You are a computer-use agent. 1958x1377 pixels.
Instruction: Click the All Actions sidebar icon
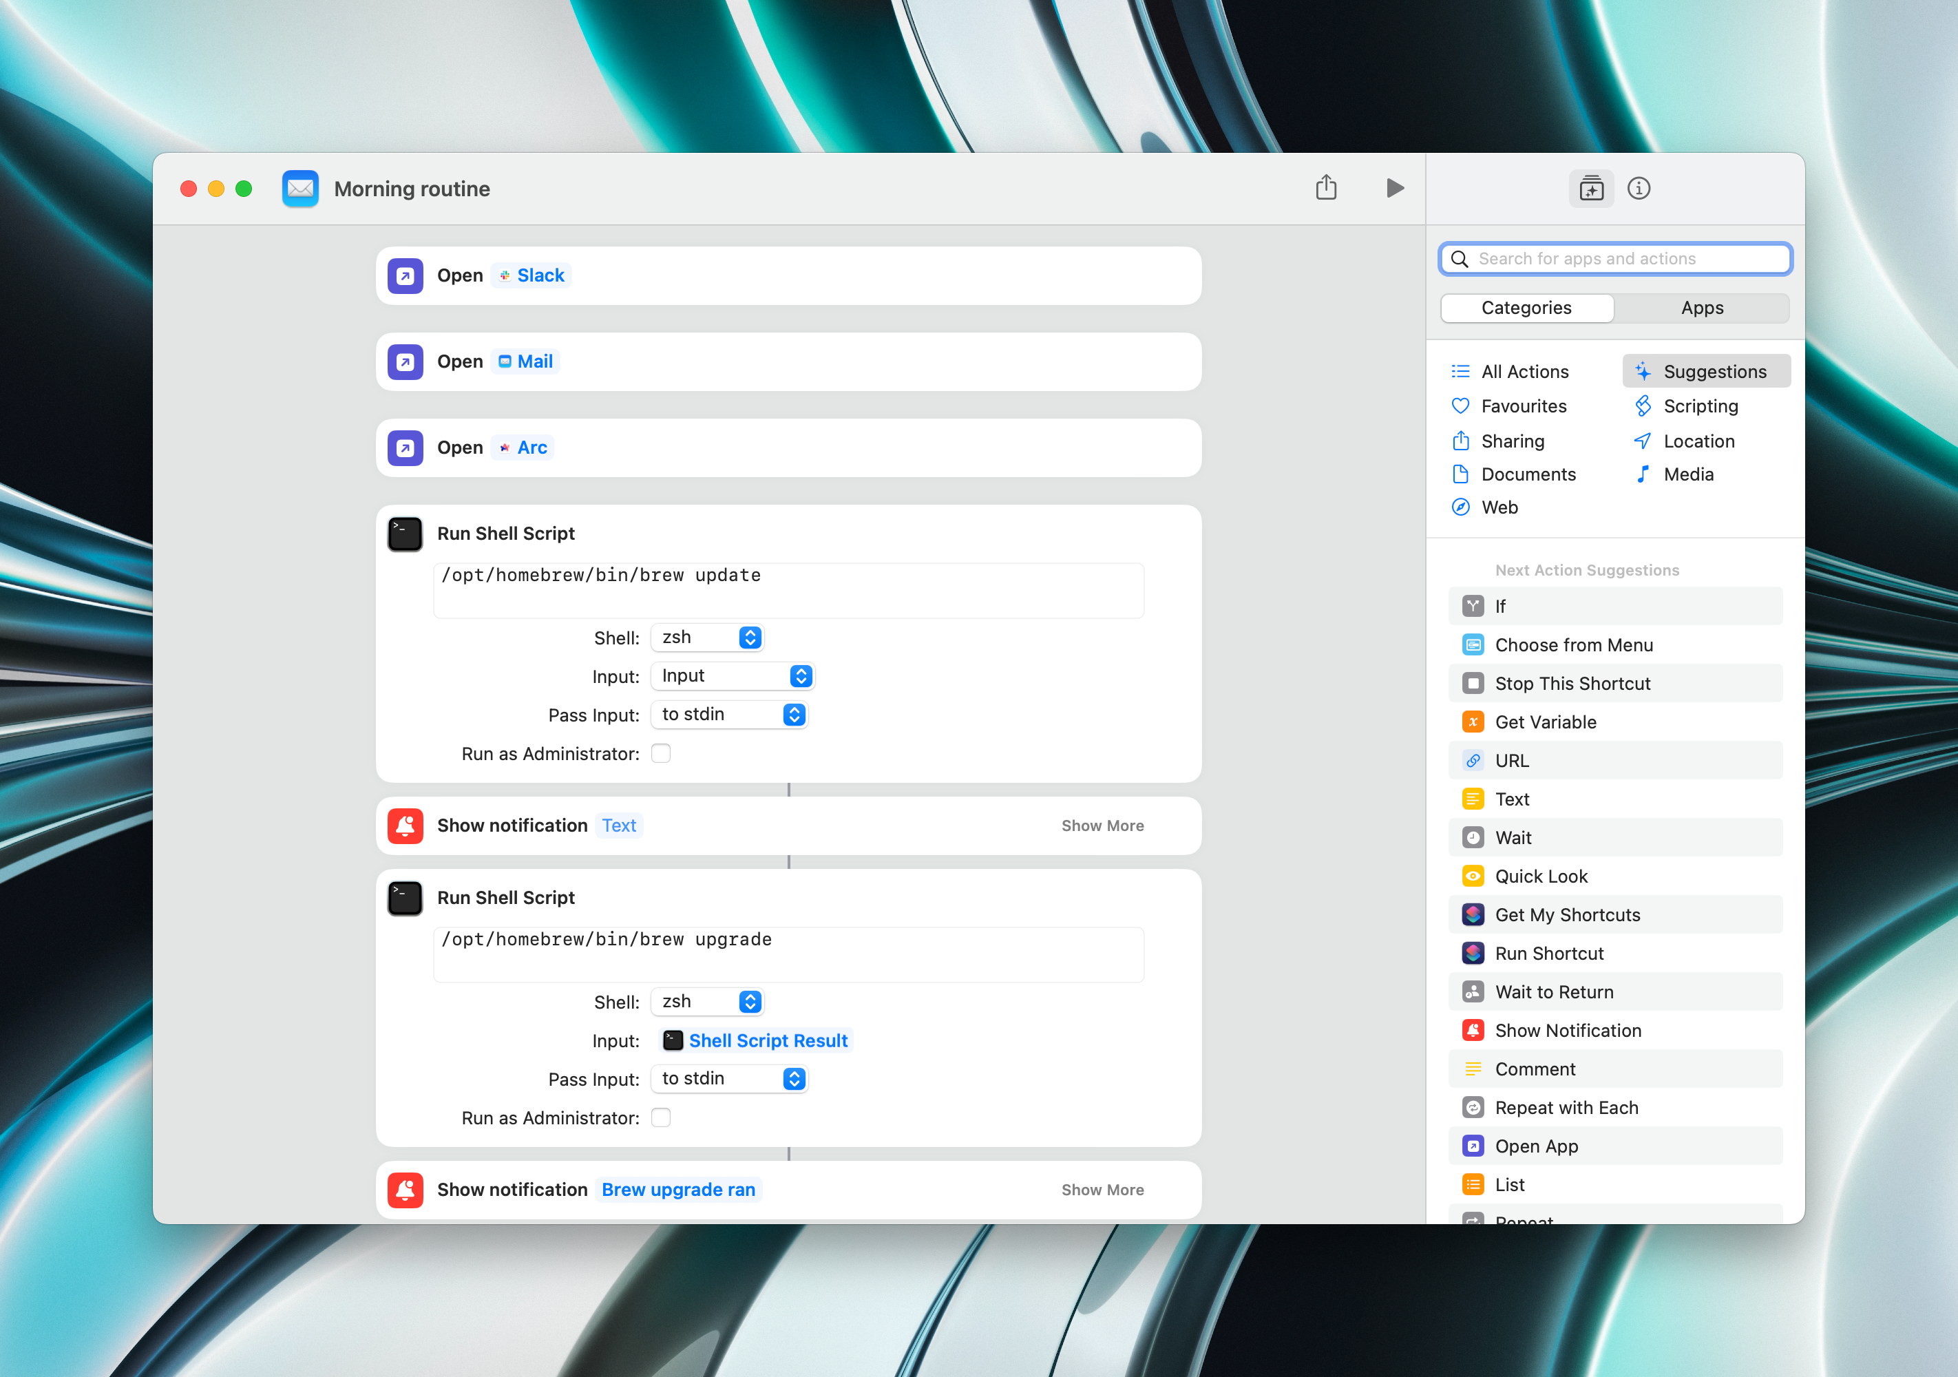pos(1460,371)
